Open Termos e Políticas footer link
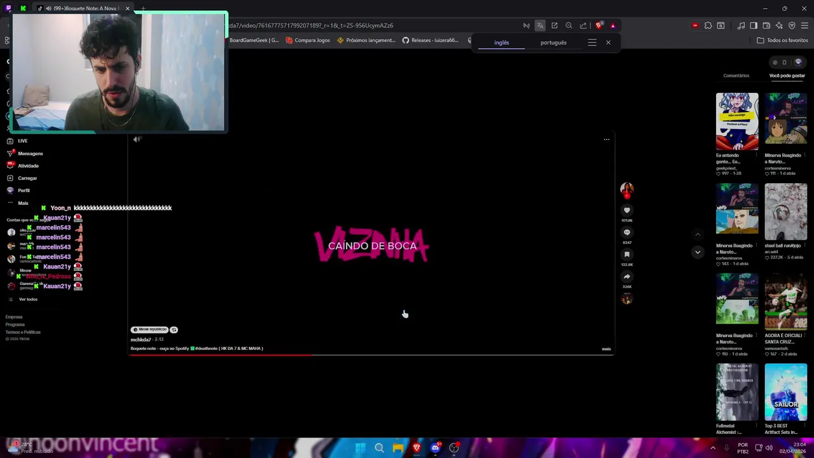814x458 pixels. [x=23, y=332]
